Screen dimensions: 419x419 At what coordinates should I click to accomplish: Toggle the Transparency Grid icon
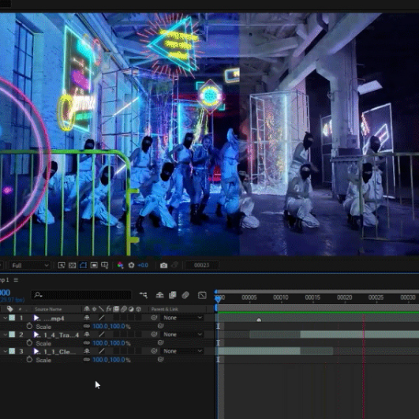[72, 265]
